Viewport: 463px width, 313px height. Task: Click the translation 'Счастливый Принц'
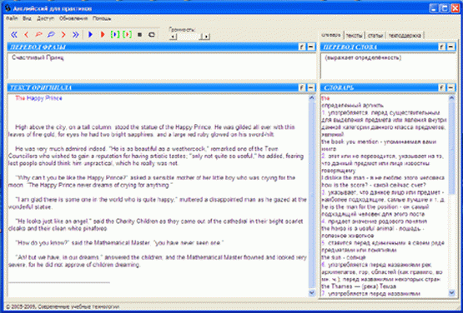[x=38, y=57]
